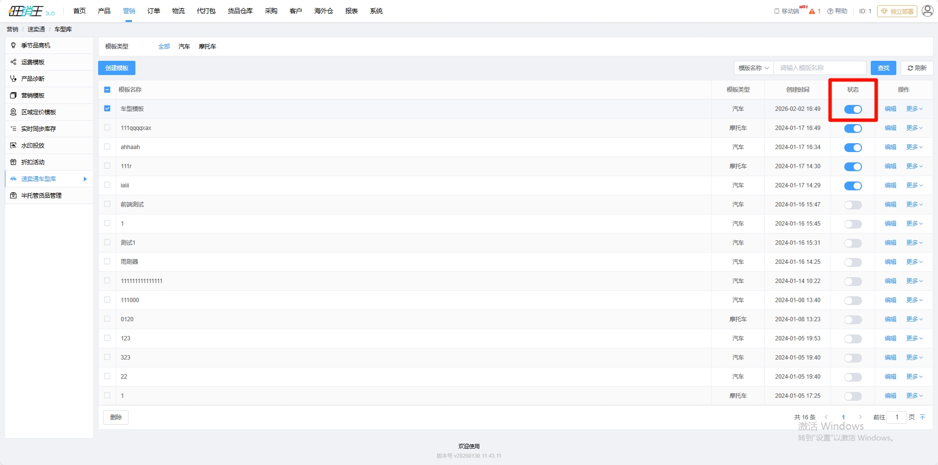Viewport: 938px width, 465px height.
Task: Check the checkbox for ahhaah row
Action: 107,147
